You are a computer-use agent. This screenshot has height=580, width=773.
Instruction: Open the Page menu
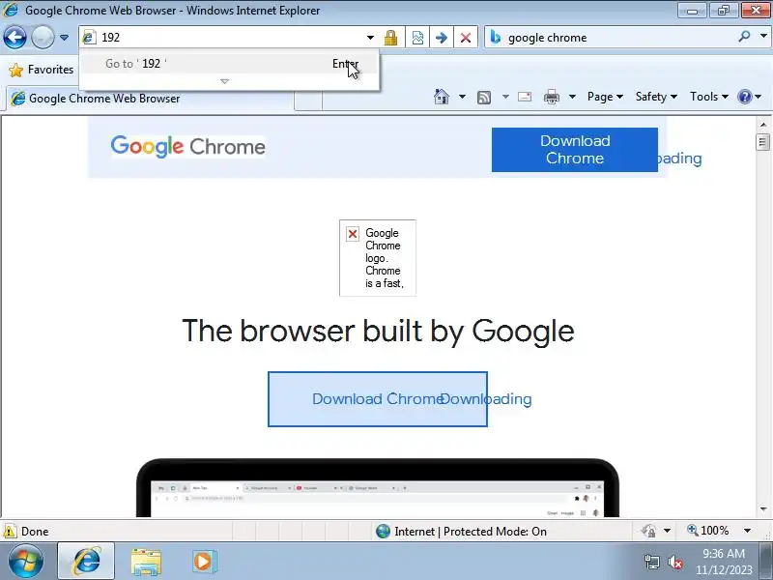[605, 97]
